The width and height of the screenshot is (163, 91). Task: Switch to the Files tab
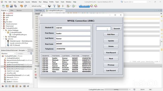(x=12, y=10)
